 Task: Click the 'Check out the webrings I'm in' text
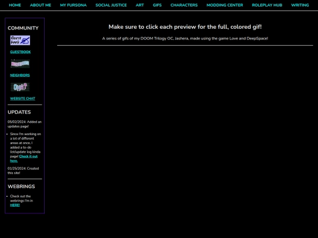pos(22,199)
